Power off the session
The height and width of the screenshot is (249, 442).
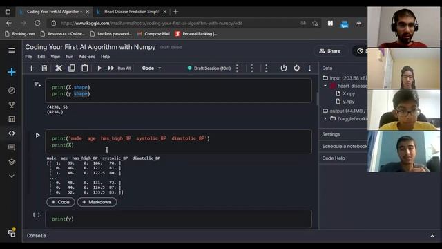pyautogui.click(x=284, y=68)
